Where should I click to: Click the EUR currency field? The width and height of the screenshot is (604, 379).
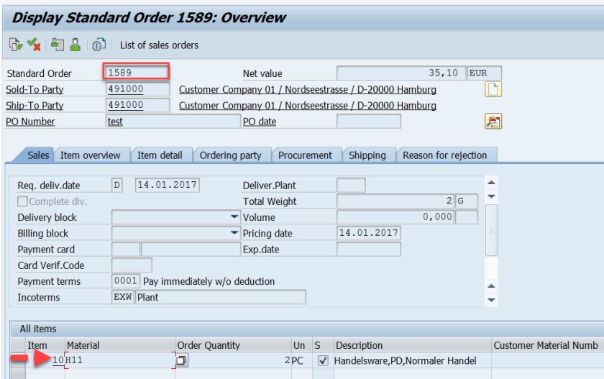(484, 73)
